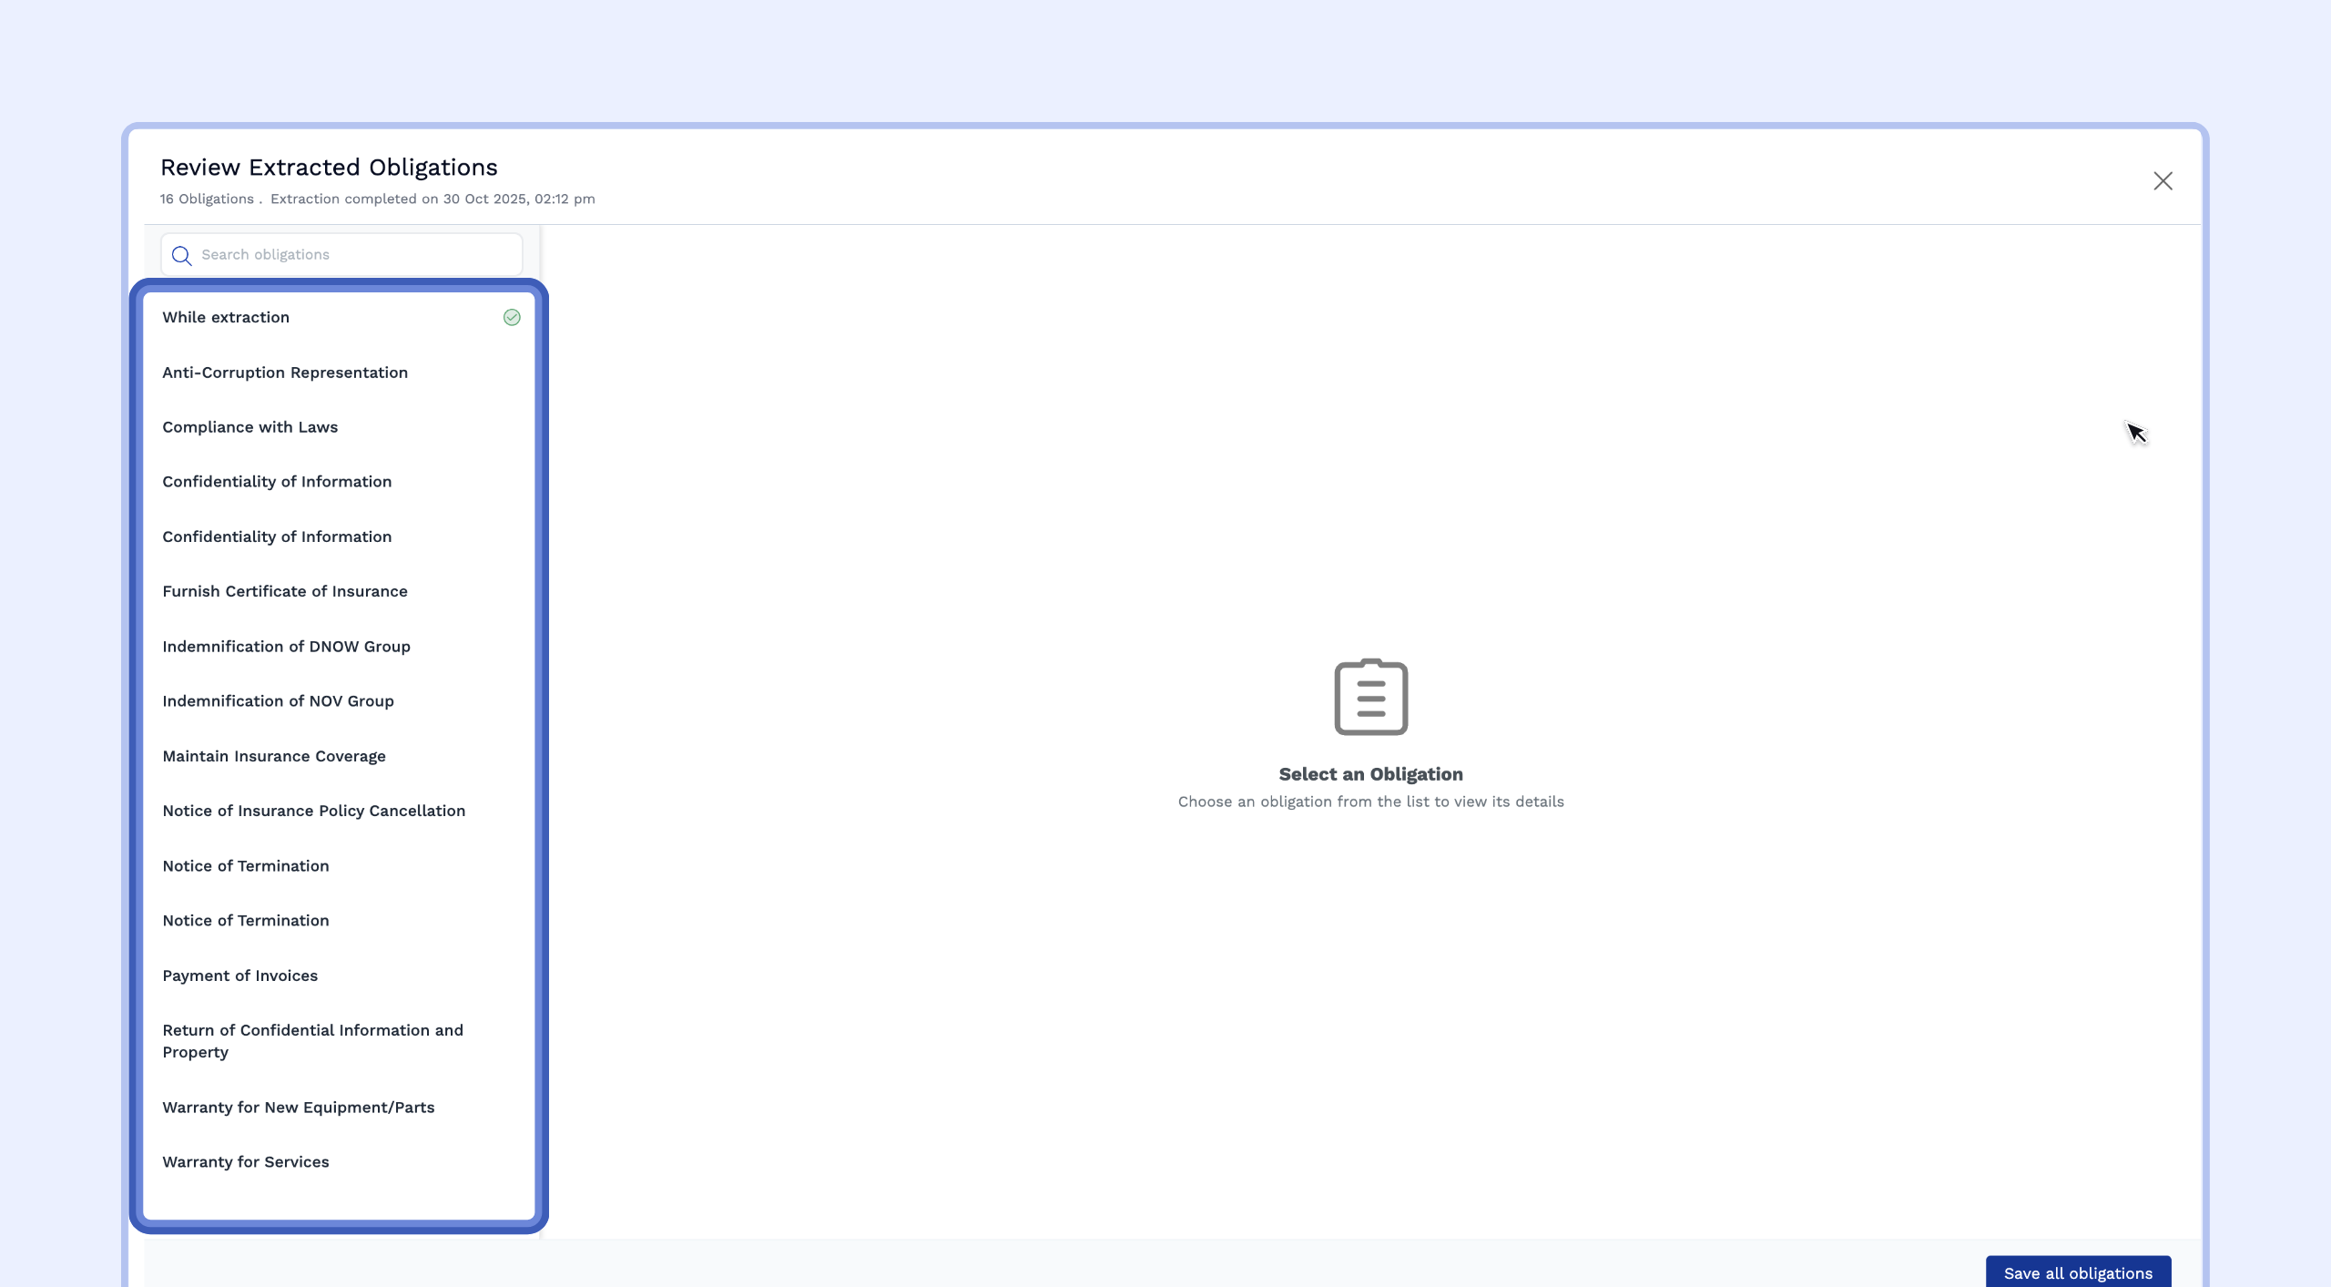The image size is (2331, 1287).
Task: Open the Warranty for Services obligation
Action: coord(246,1162)
